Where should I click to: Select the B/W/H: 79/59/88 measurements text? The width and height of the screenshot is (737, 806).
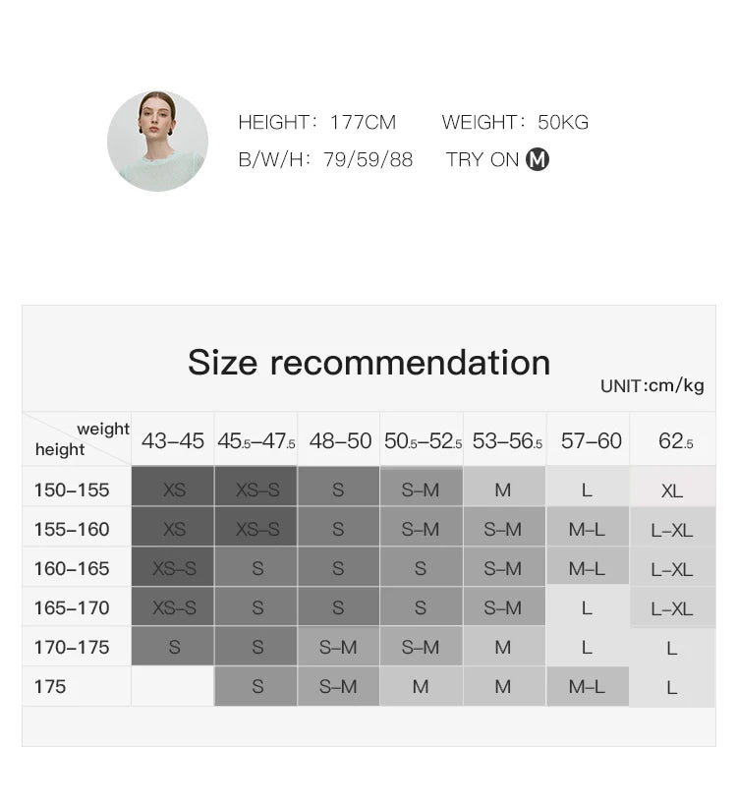[x=325, y=159]
